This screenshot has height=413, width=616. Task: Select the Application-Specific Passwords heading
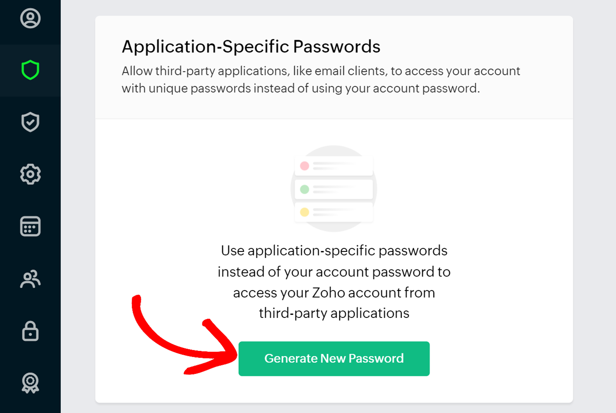click(251, 47)
